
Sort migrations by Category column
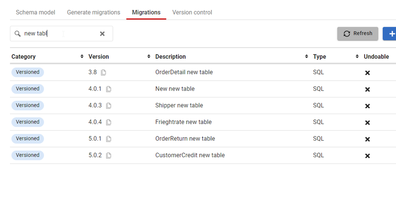coord(82,56)
